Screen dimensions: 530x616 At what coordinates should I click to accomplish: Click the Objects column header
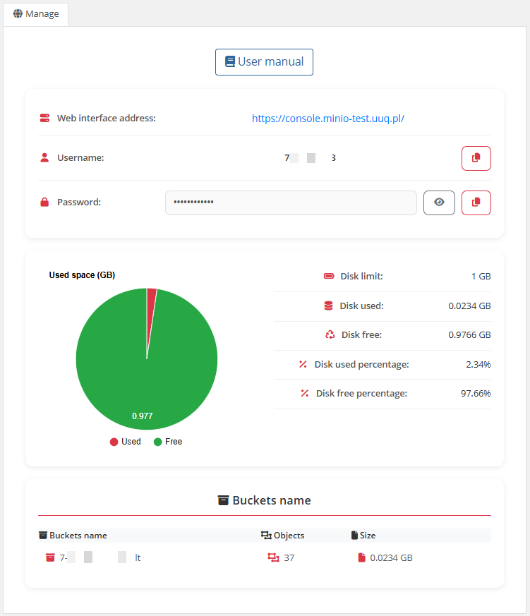pyautogui.click(x=283, y=536)
